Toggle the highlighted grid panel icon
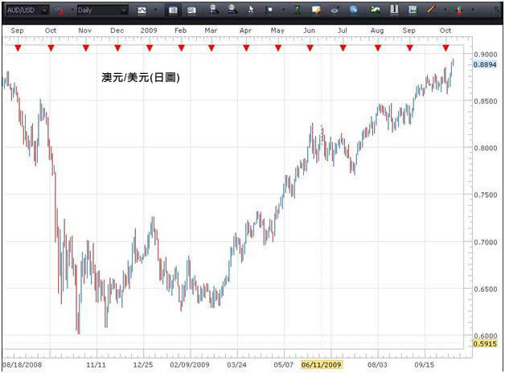Viewport: 505px width, 373px height. (x=173, y=10)
